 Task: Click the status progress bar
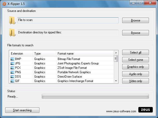click(95, 96)
